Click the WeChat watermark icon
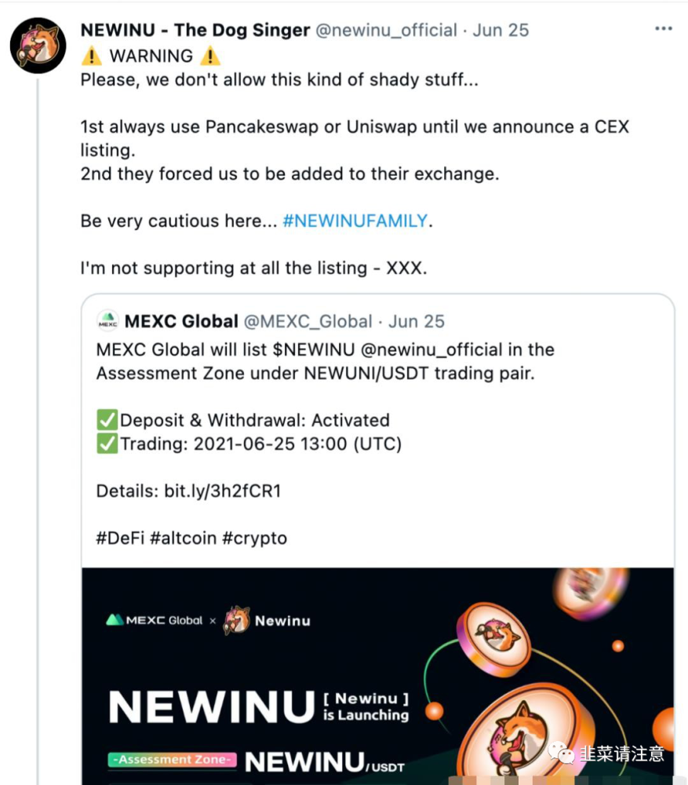The image size is (688, 785). point(560,752)
